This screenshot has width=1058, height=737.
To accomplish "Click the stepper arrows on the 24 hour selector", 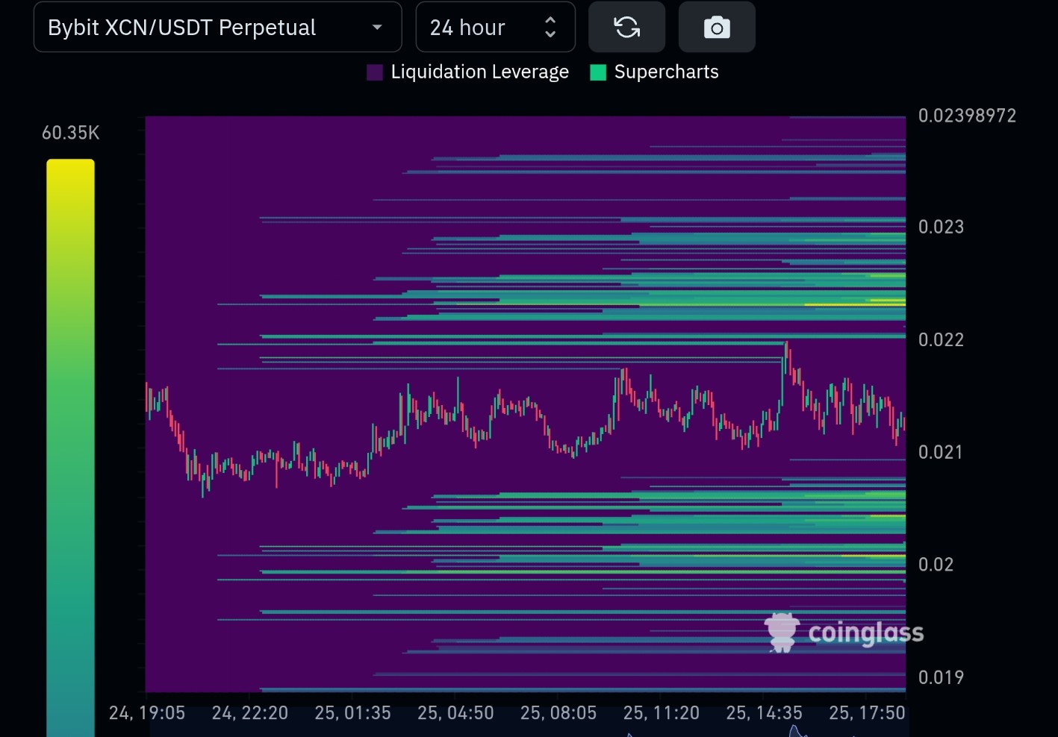I will (x=550, y=28).
